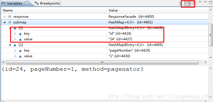Viewport: 213px width, 102px height.
Task: Expand the key node with "id" value
Action: coord(15,34)
